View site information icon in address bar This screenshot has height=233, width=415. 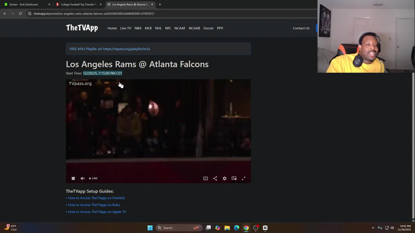[x=30, y=14]
